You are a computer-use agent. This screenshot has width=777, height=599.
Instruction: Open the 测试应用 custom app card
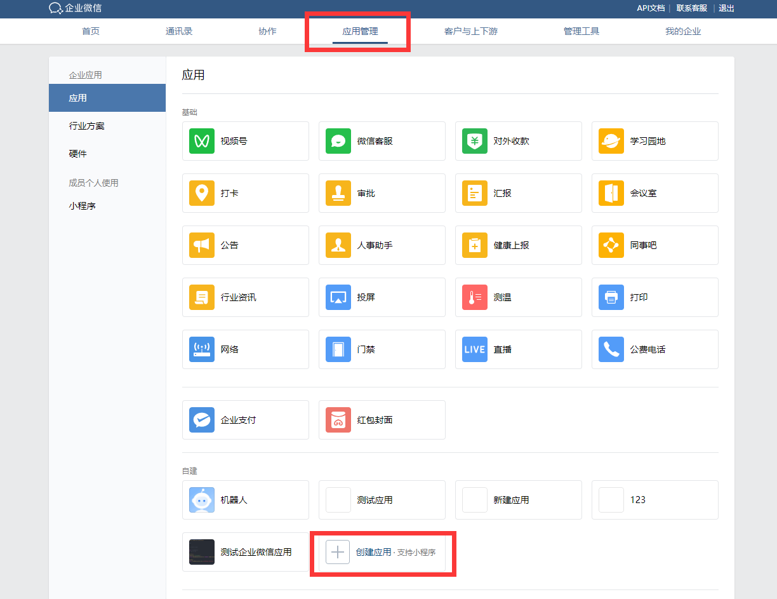382,500
